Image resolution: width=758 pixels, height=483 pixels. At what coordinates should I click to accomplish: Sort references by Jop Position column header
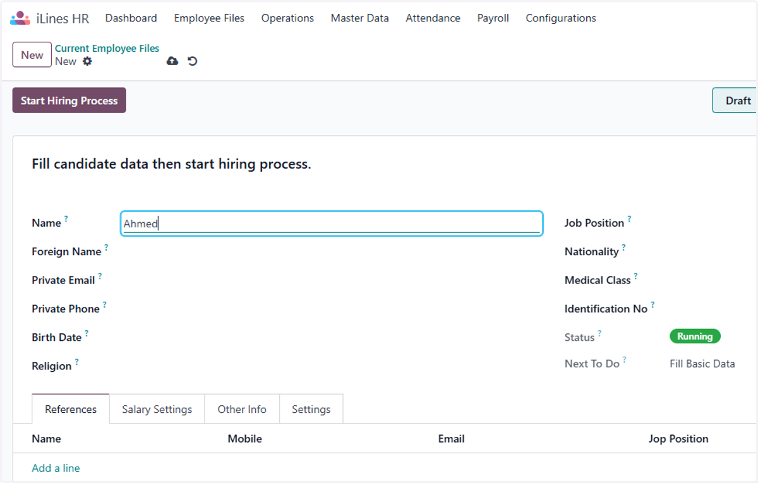678,439
